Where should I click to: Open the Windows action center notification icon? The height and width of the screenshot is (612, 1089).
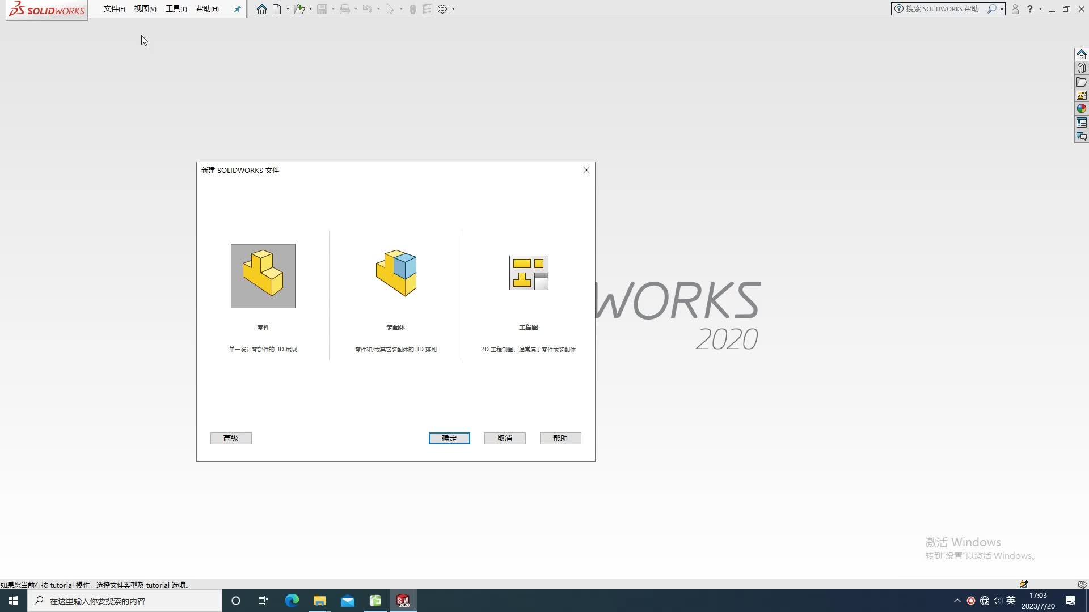[x=1070, y=601]
